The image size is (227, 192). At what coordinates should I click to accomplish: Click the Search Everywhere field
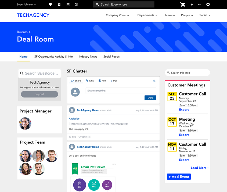124,5
